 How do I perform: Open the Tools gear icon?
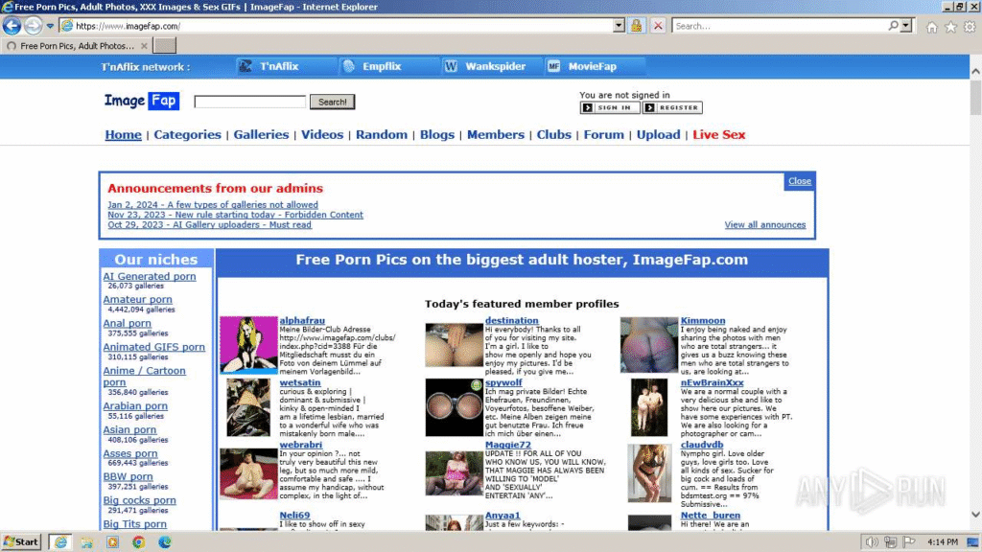(969, 27)
